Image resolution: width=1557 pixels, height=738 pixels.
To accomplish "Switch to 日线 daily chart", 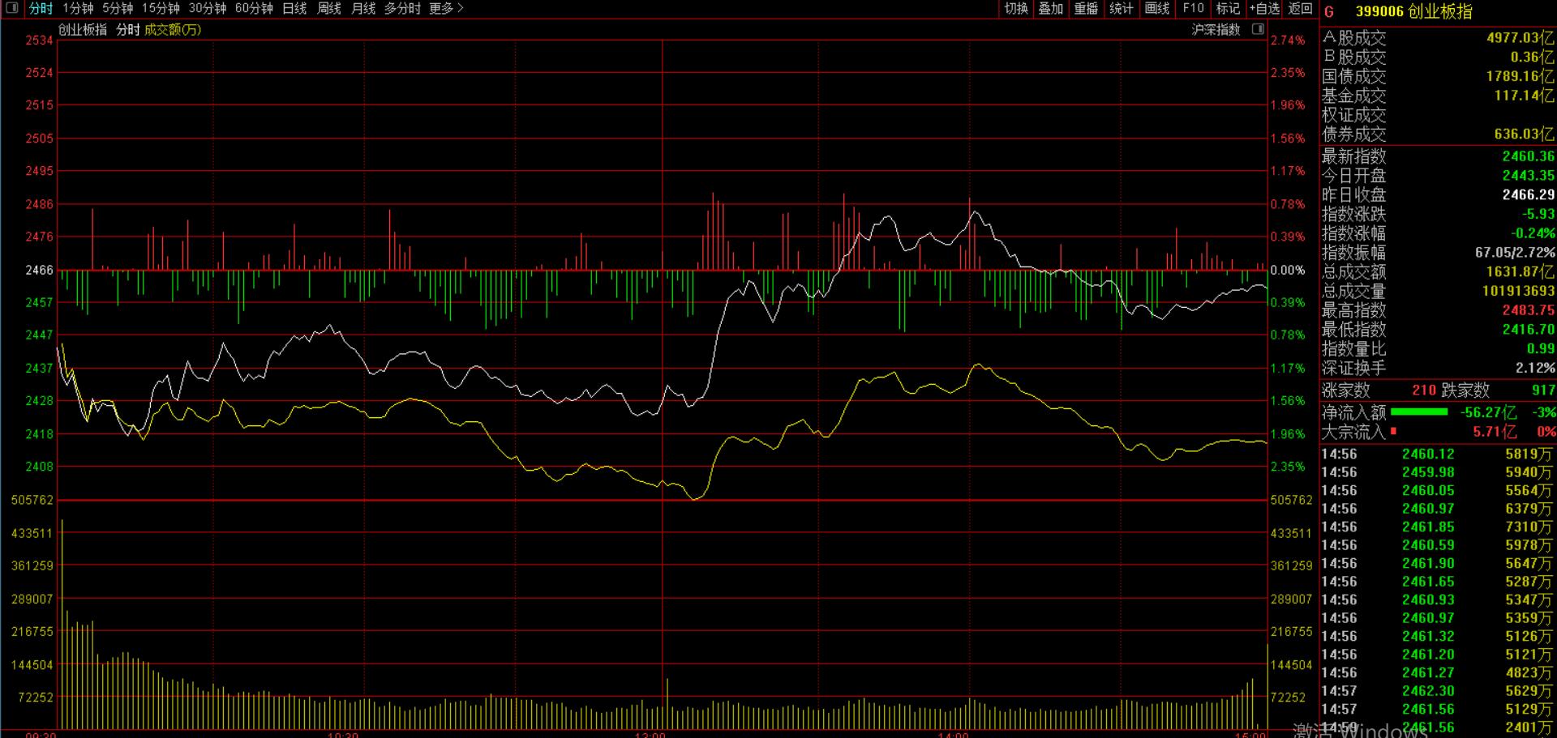I will [294, 8].
